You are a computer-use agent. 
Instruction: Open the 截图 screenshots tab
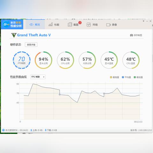point(73,25)
